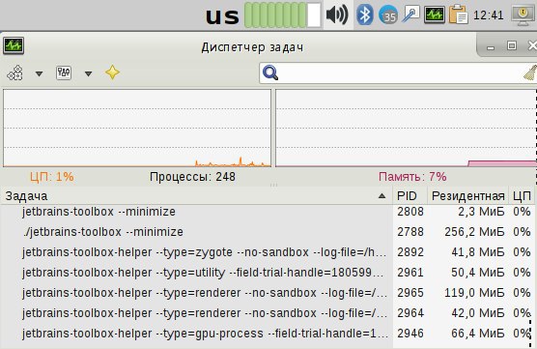Click the monitor icon after the clock
The width and height of the screenshot is (537, 349).
coord(523,15)
